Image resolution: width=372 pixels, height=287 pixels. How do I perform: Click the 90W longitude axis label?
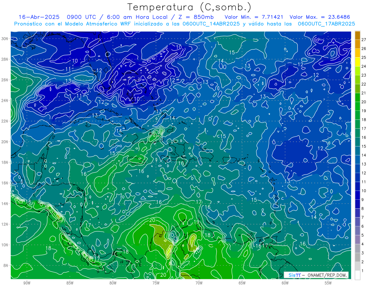(x=27, y=283)
